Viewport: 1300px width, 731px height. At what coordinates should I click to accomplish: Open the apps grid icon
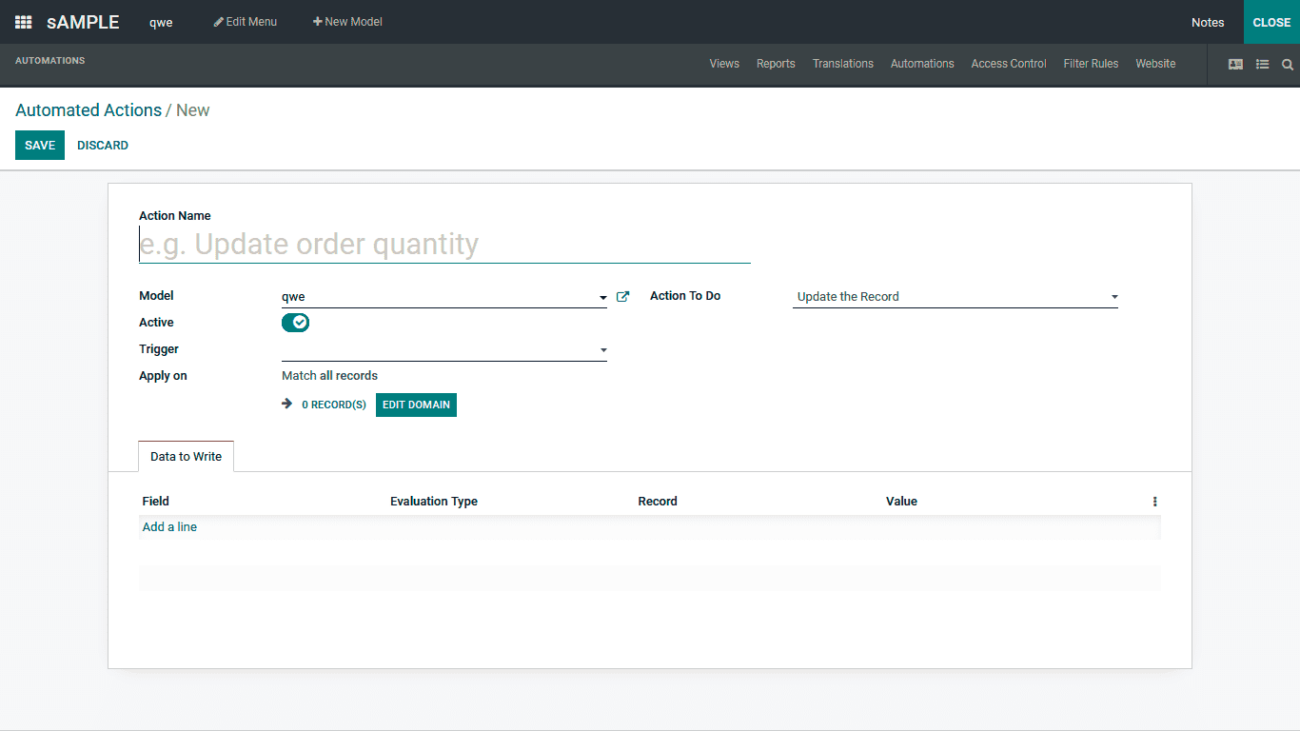coord(23,22)
